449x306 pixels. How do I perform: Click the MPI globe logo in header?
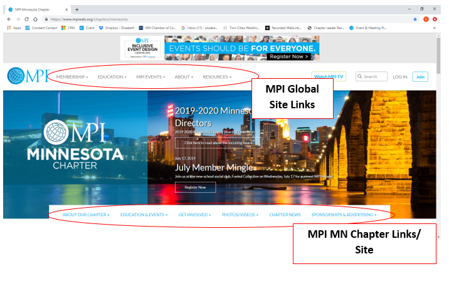pyautogui.click(x=28, y=76)
